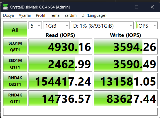
Task: Open the IOPS unit dropdown
Action: [x=146, y=25]
